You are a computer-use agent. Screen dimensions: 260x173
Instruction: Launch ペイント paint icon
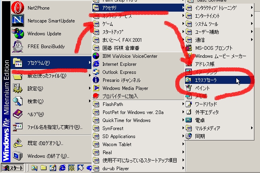(x=189, y=88)
